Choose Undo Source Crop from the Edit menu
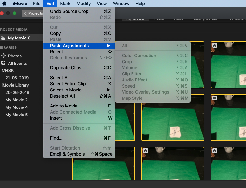 pos(69,11)
